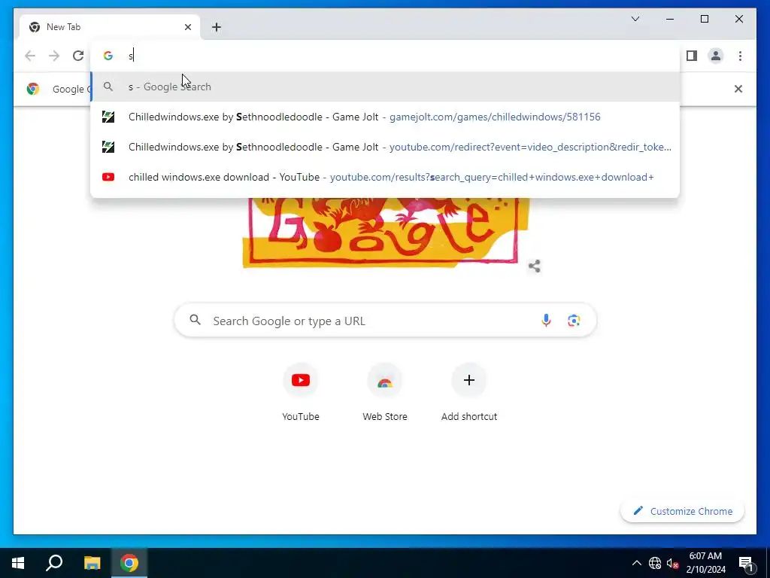Viewport: 770px width, 578px height.
Task: Select the 's - Google Search' suggestion
Action: click(x=386, y=87)
